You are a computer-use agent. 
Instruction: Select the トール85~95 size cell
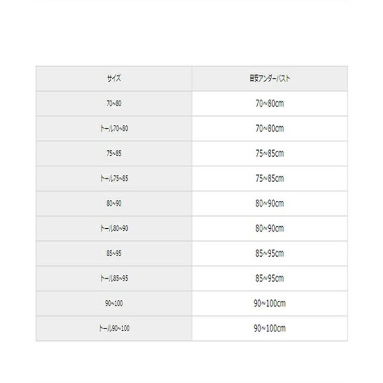pos(114,278)
